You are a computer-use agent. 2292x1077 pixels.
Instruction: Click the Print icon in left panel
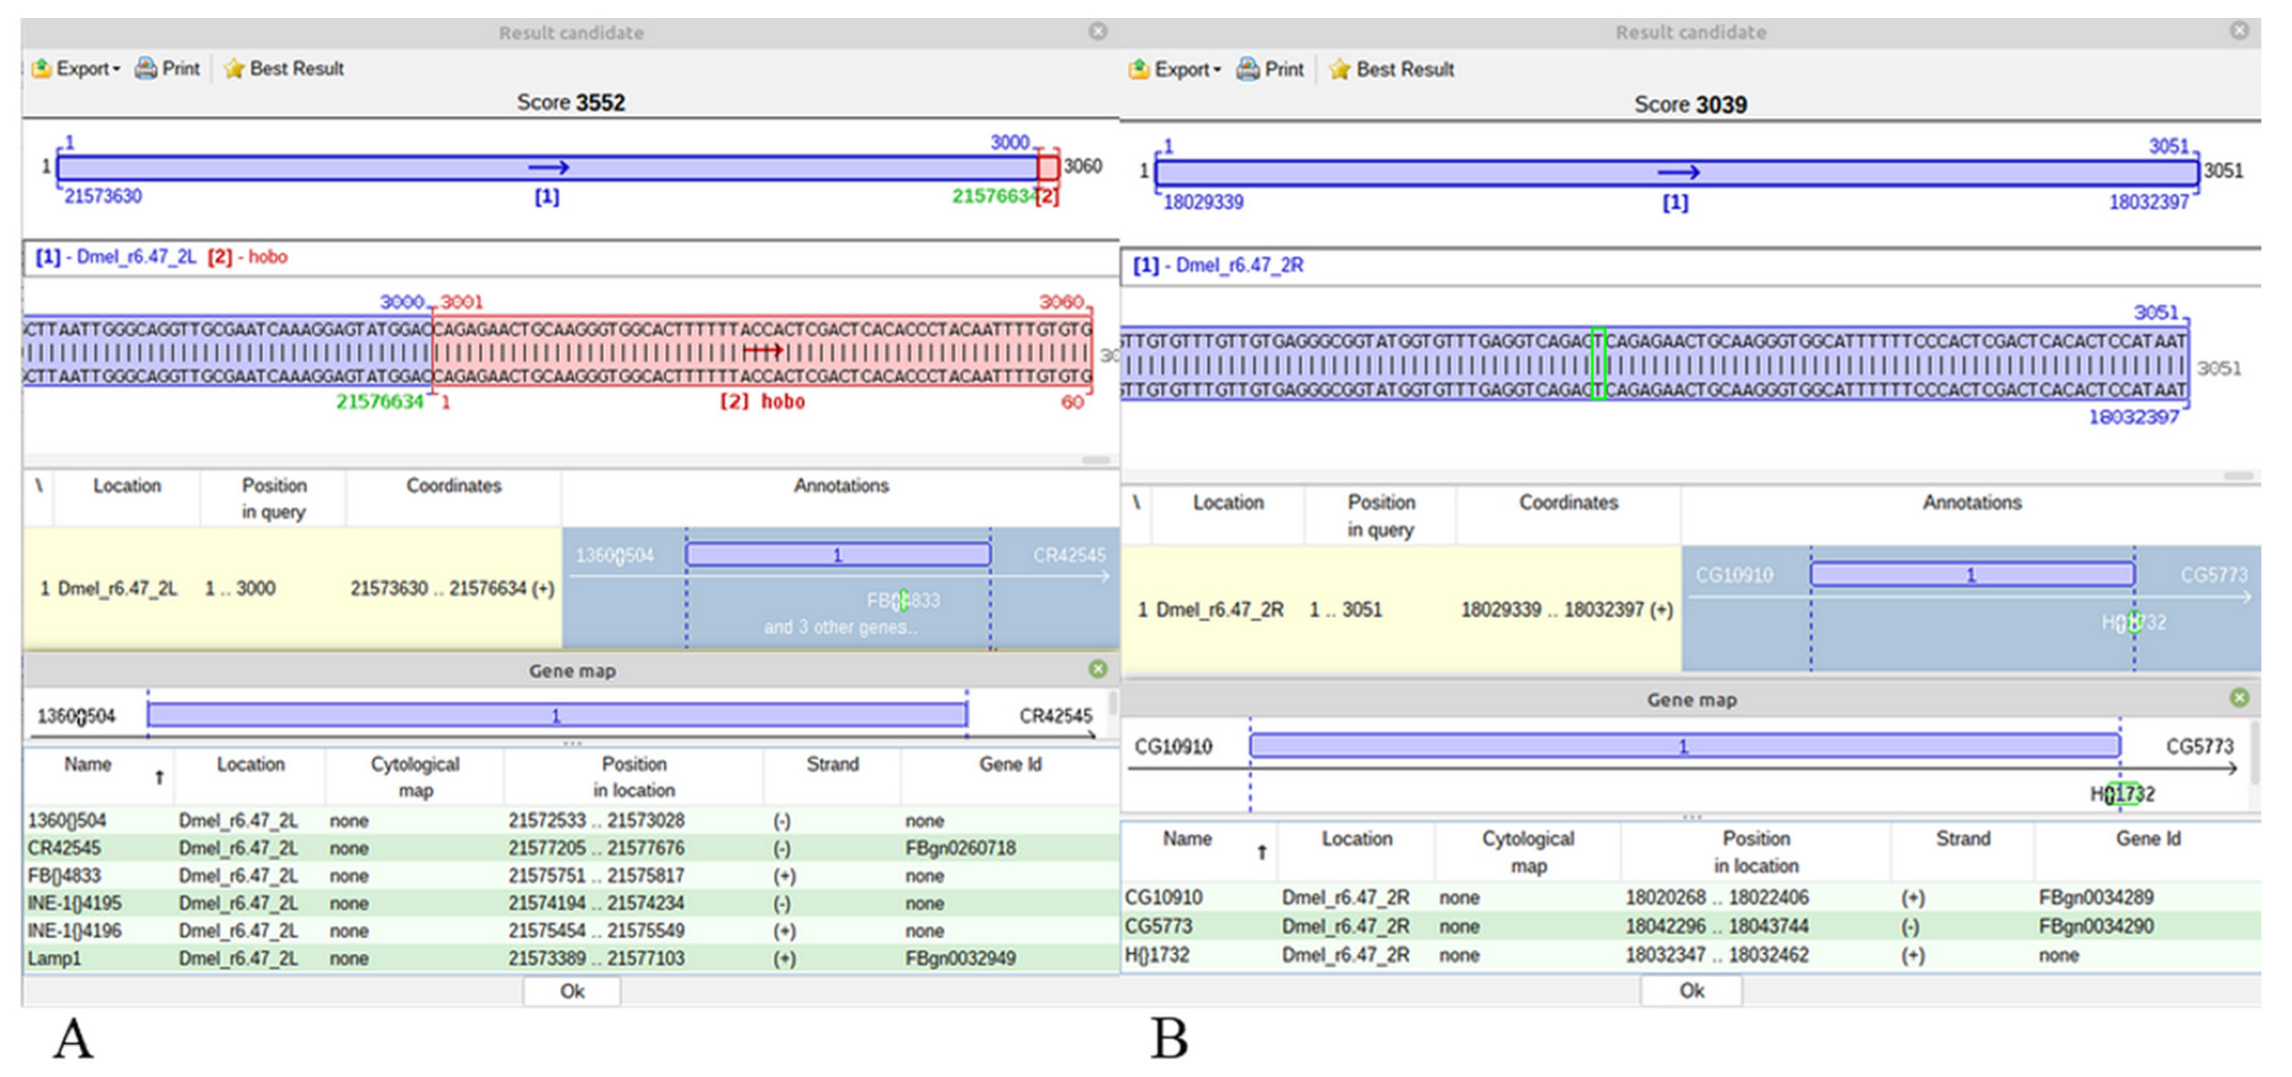coord(145,68)
